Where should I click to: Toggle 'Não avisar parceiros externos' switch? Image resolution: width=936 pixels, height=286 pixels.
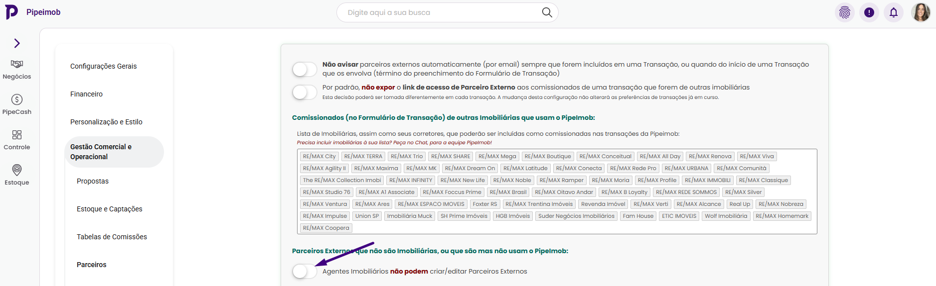(x=305, y=69)
